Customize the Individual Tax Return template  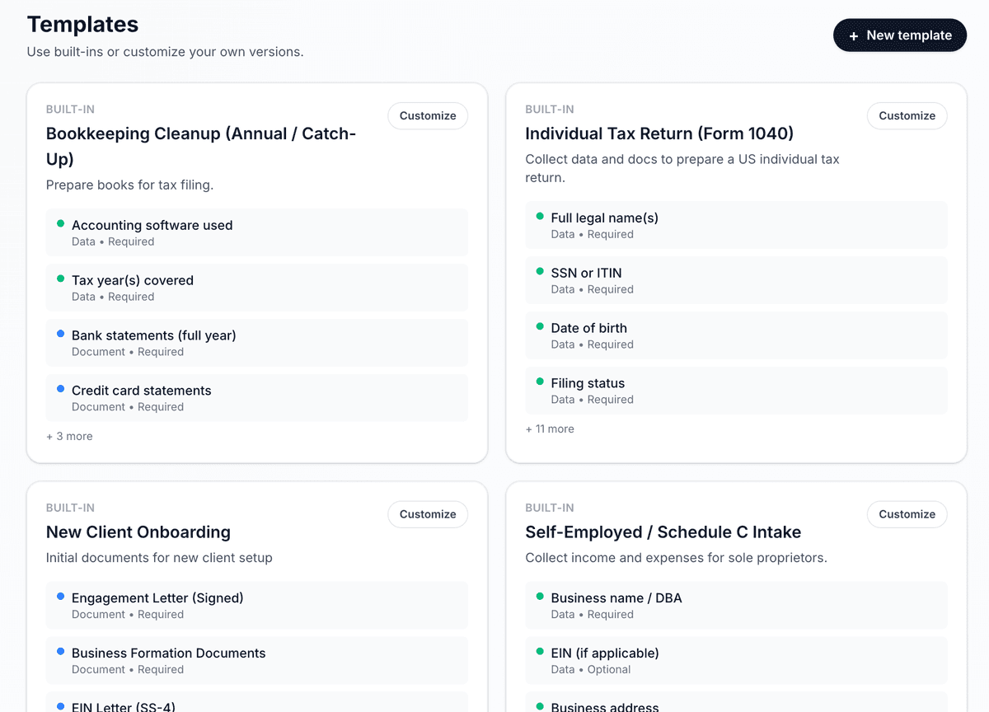pyautogui.click(x=907, y=116)
